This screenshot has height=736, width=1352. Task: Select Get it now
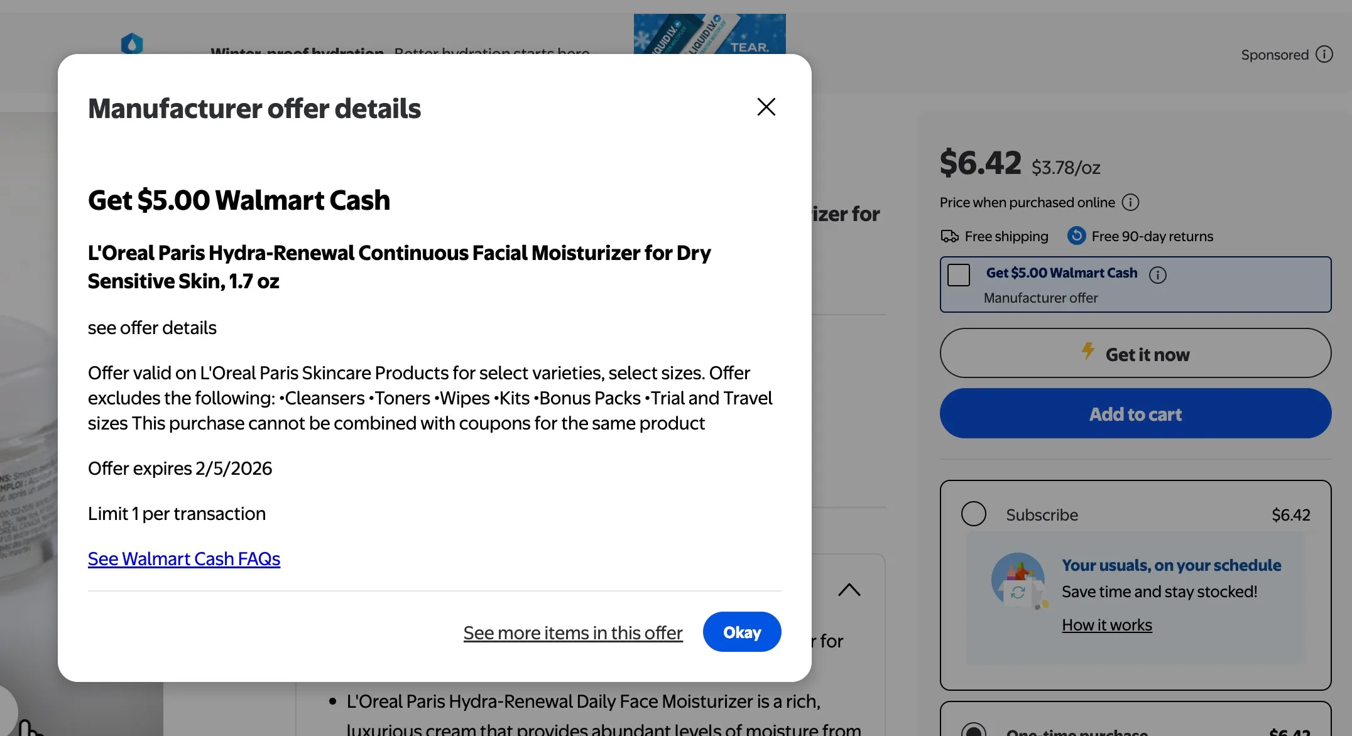point(1135,353)
